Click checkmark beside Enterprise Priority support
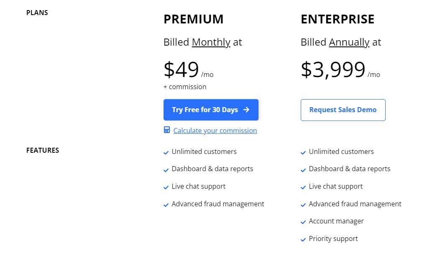This screenshot has height=254, width=435. click(x=303, y=240)
